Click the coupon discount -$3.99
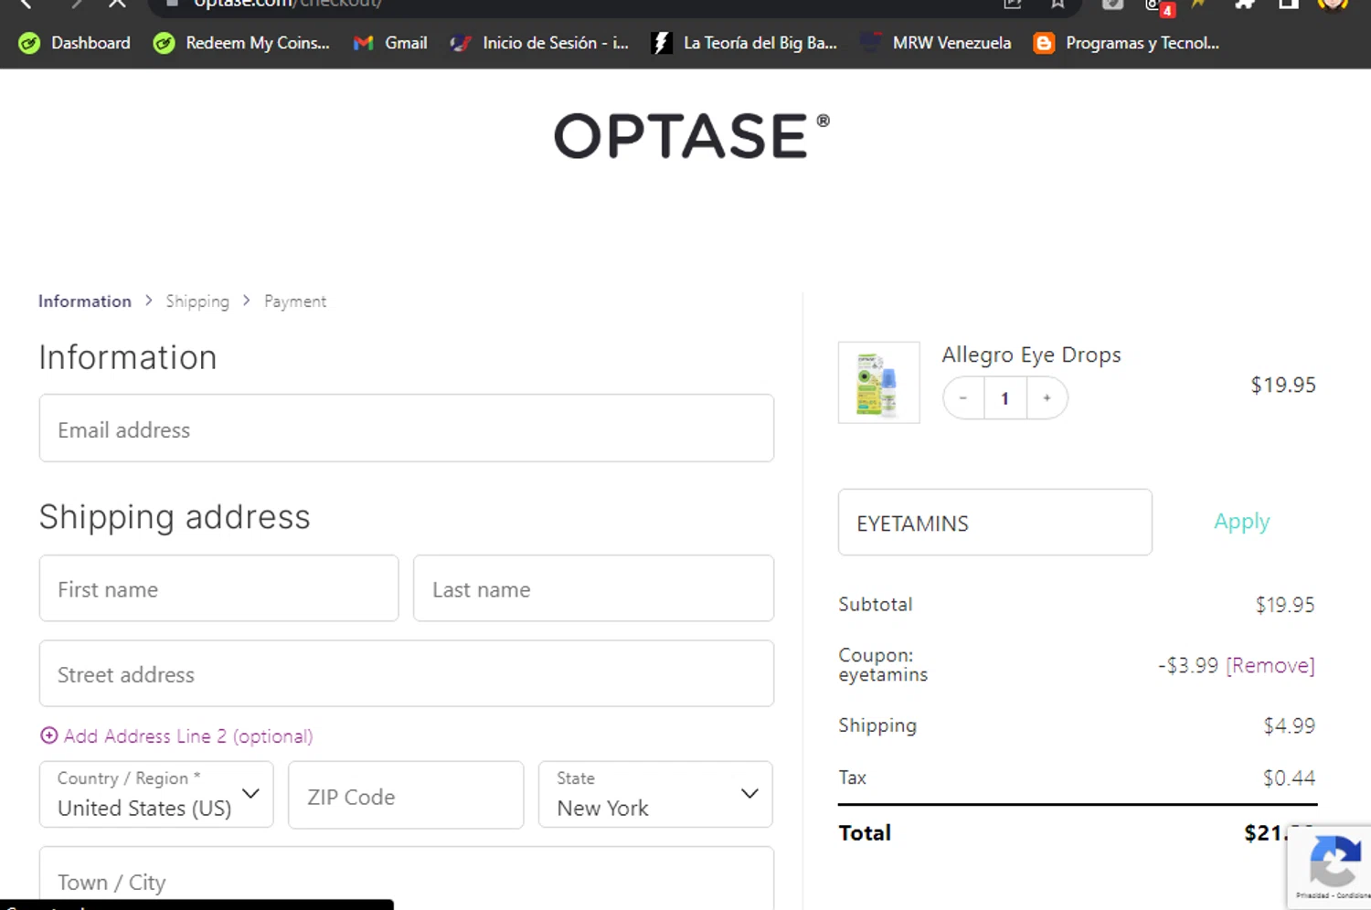Viewport: 1371px width, 910px height. tap(1188, 665)
